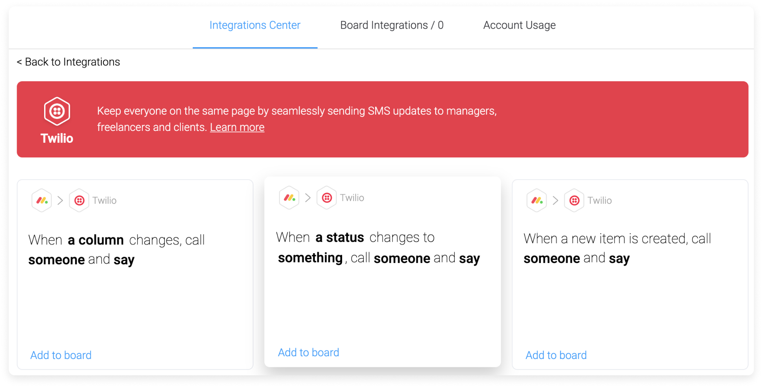Click the arrow between monday and Twilio icons

(x=61, y=200)
